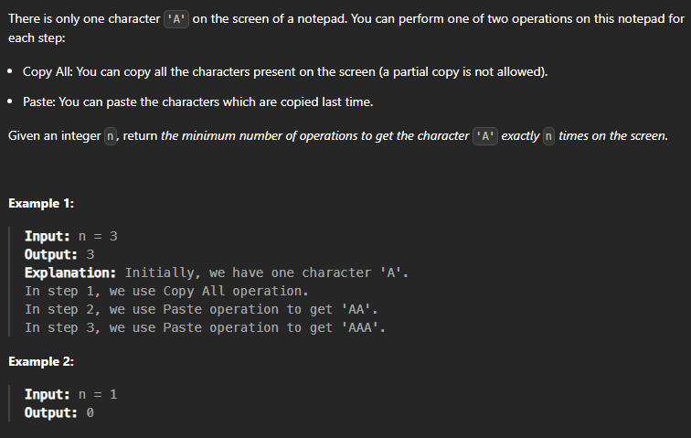Click the Copy All bullet text
Image resolution: width=691 pixels, height=438 pixels.
285,72
